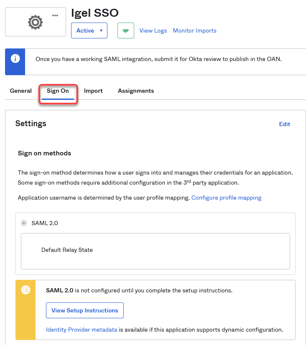This screenshot has width=306, height=345.
Task: Open the Import tab
Action: [x=93, y=91]
